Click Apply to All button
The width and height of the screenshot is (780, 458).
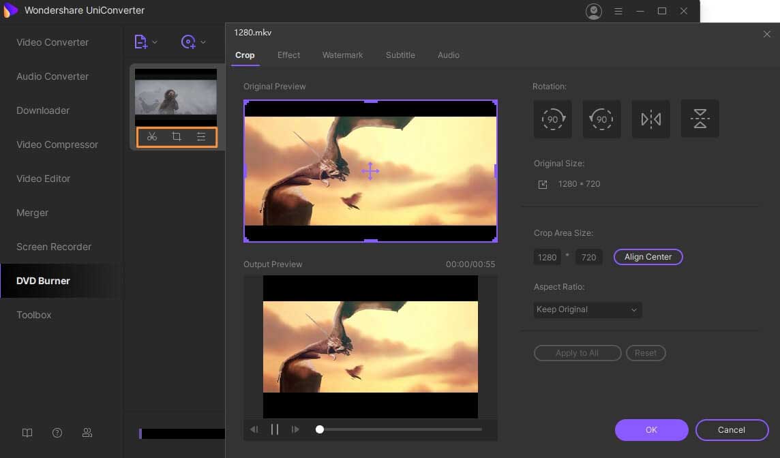(577, 353)
